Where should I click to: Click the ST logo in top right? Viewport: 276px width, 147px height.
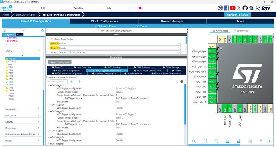(x=266, y=8)
